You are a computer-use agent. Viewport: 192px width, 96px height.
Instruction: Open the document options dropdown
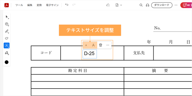[x=119, y=5]
